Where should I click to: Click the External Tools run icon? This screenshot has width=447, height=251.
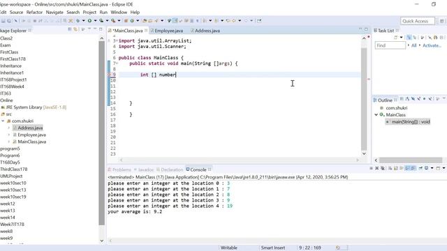click(x=113, y=20)
